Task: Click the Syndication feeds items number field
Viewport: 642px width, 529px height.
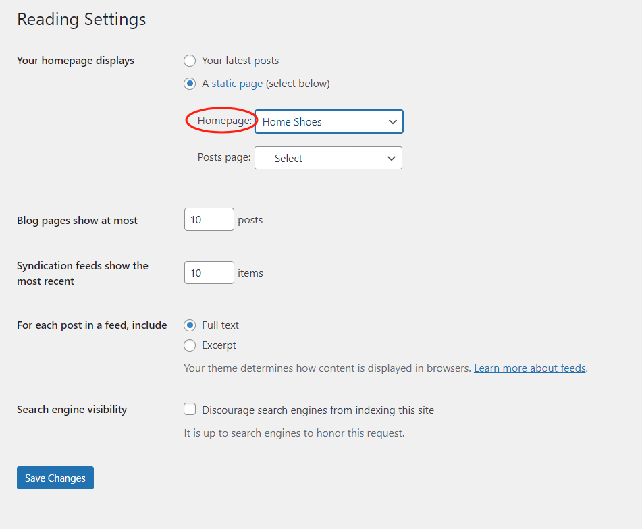Action: [x=209, y=273]
